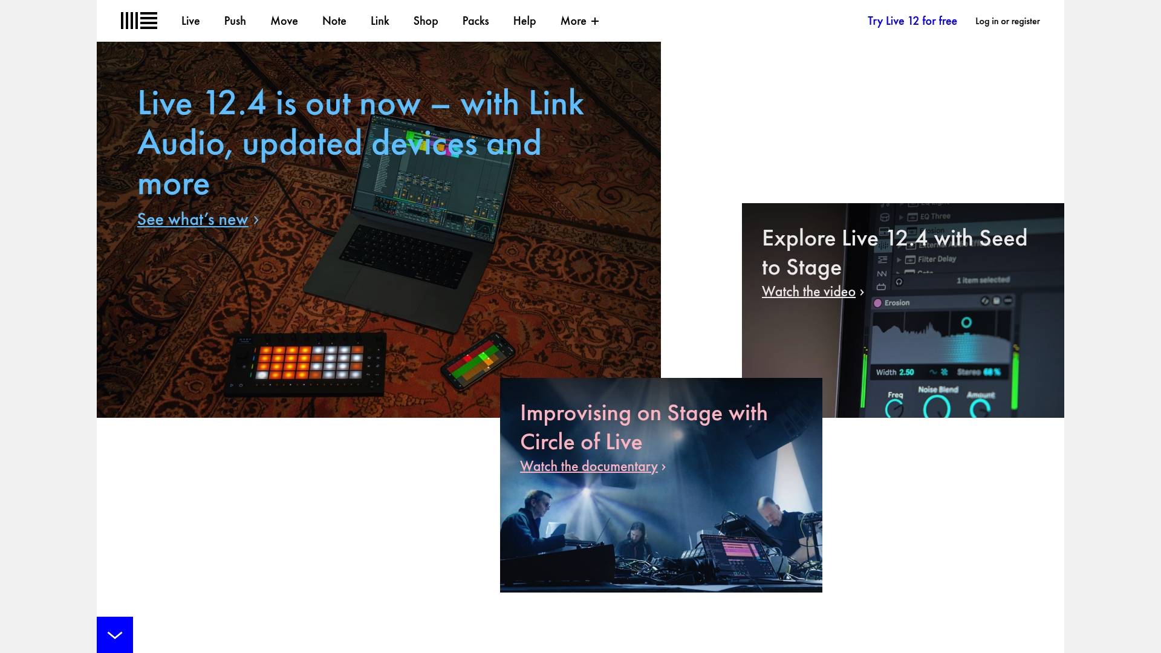Click the blue scroll-down chevron button

click(115, 635)
